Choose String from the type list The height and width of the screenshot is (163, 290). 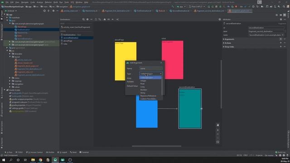click(x=150, y=93)
